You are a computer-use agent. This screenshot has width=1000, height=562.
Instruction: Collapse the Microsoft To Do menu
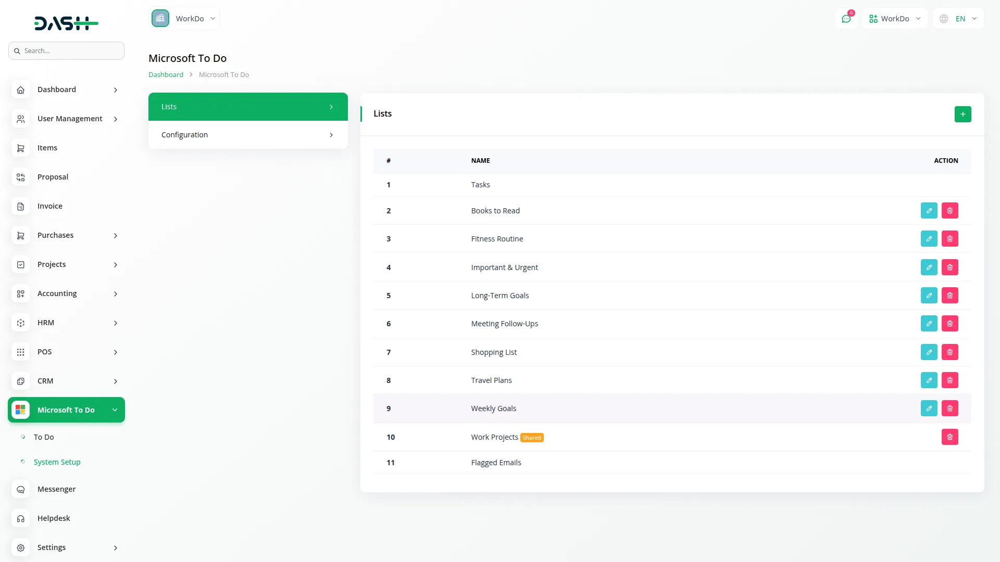[x=115, y=410]
